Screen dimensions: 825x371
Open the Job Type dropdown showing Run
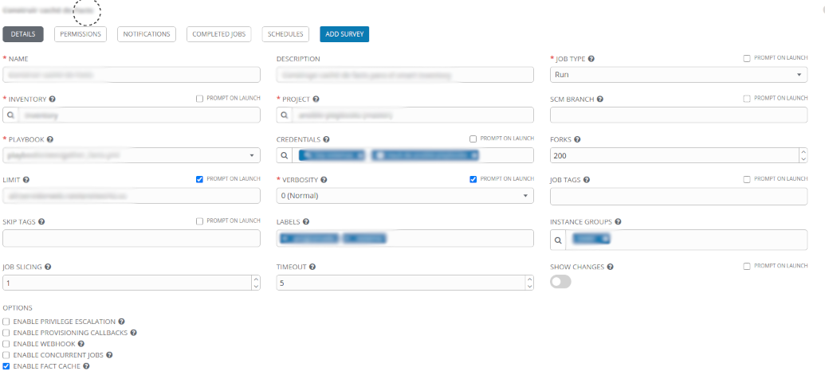click(678, 75)
